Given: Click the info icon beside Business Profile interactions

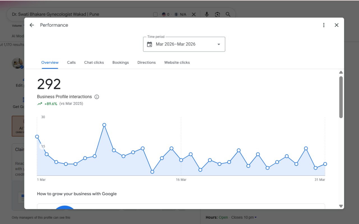Looking at the screenshot, I should click(x=97, y=97).
